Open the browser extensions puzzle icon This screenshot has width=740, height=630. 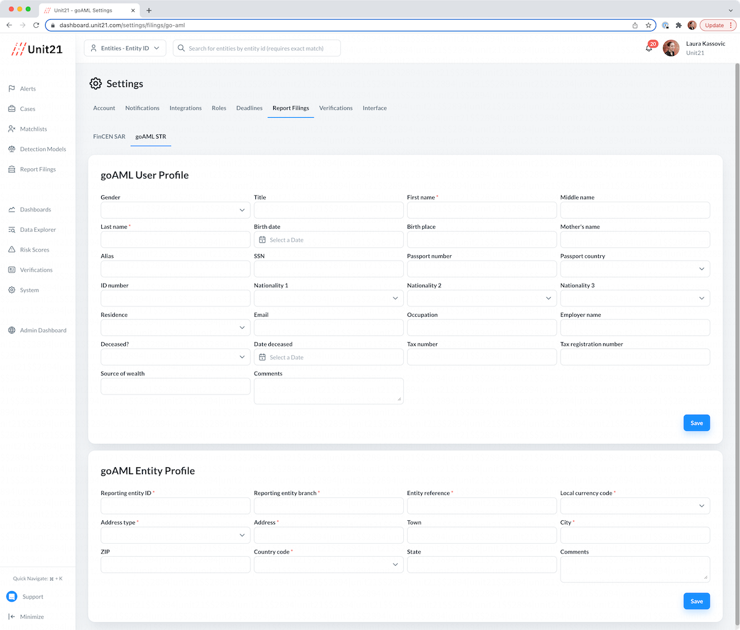[x=678, y=25]
